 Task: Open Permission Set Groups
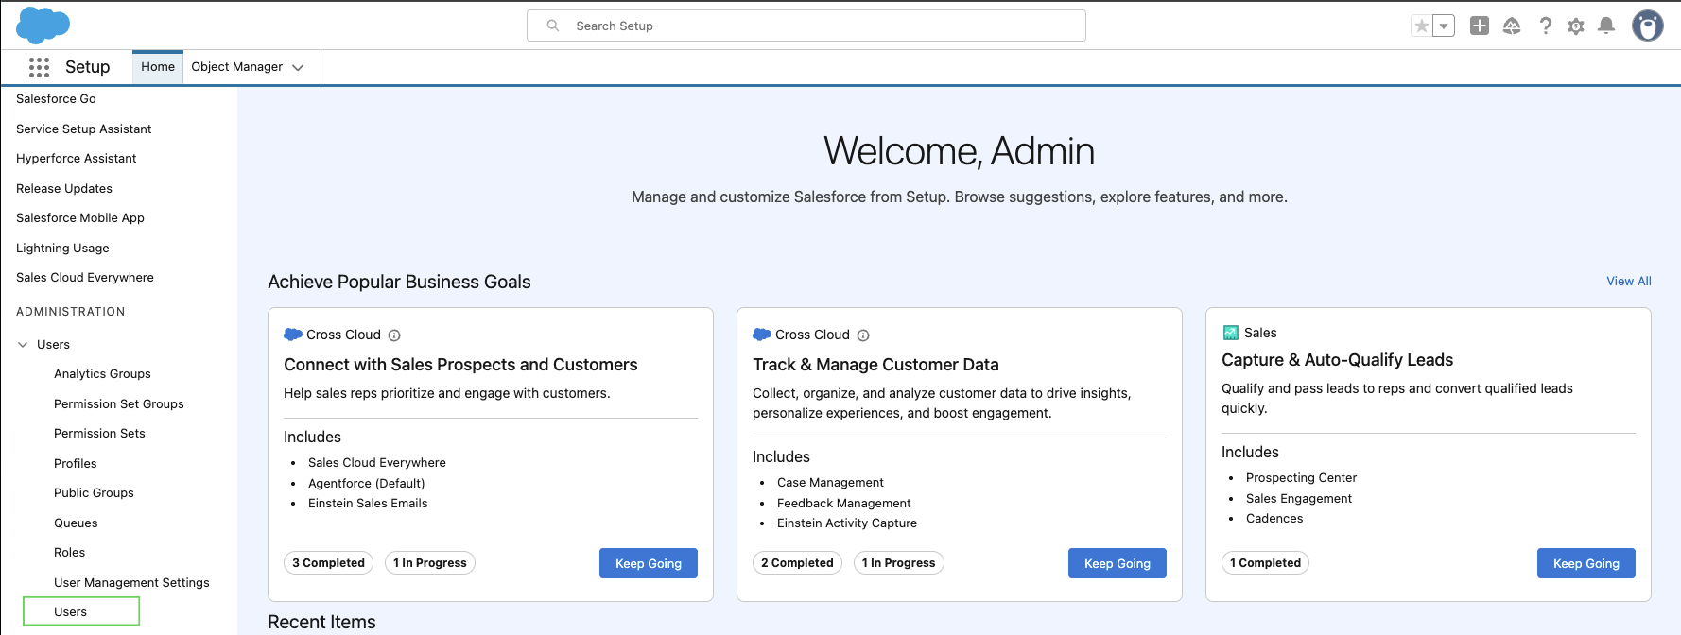pos(119,404)
